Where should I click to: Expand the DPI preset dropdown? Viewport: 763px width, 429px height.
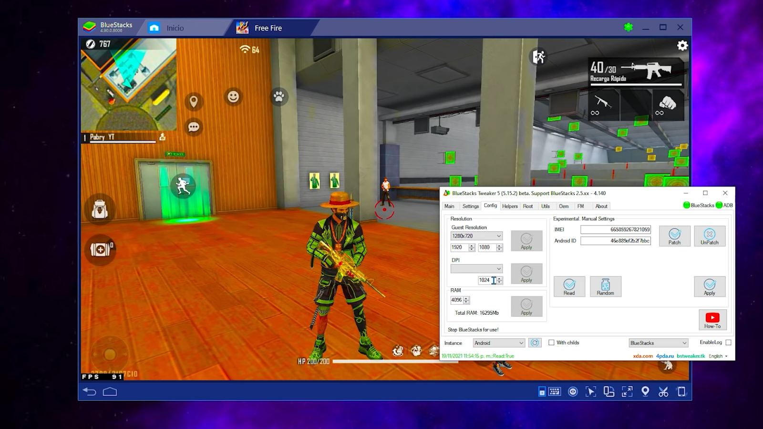pyautogui.click(x=476, y=269)
